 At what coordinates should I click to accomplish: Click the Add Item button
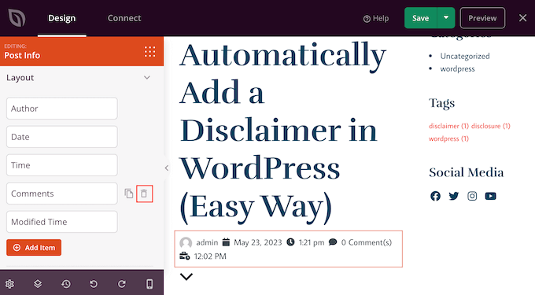pyautogui.click(x=34, y=248)
